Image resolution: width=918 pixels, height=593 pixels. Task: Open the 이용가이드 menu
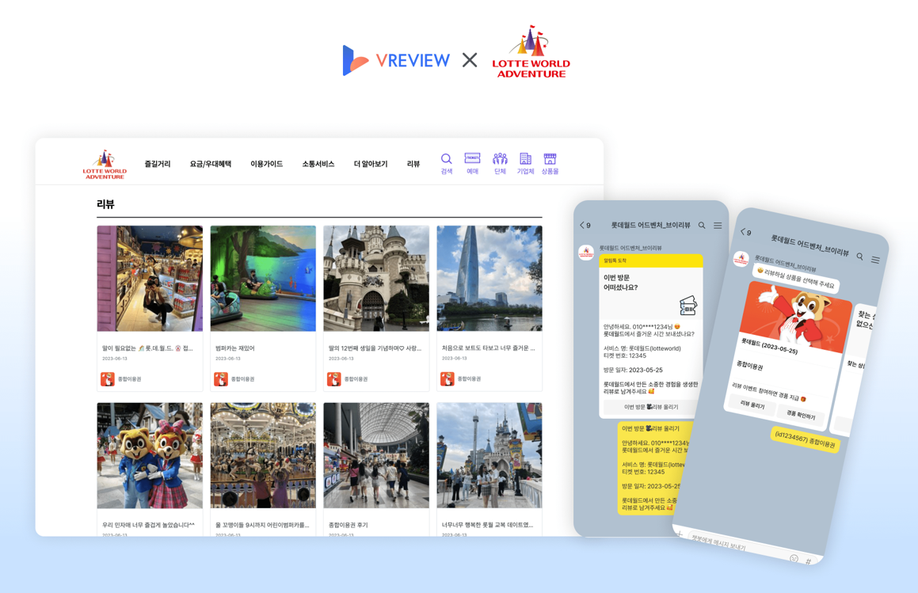click(x=266, y=164)
